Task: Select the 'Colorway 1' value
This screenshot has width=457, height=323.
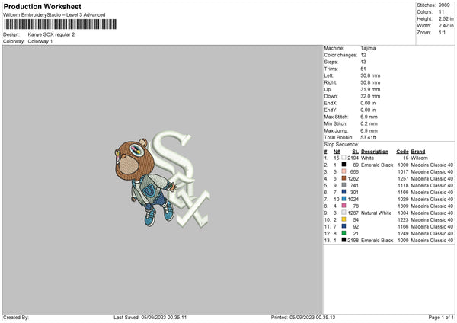Action: [40, 41]
